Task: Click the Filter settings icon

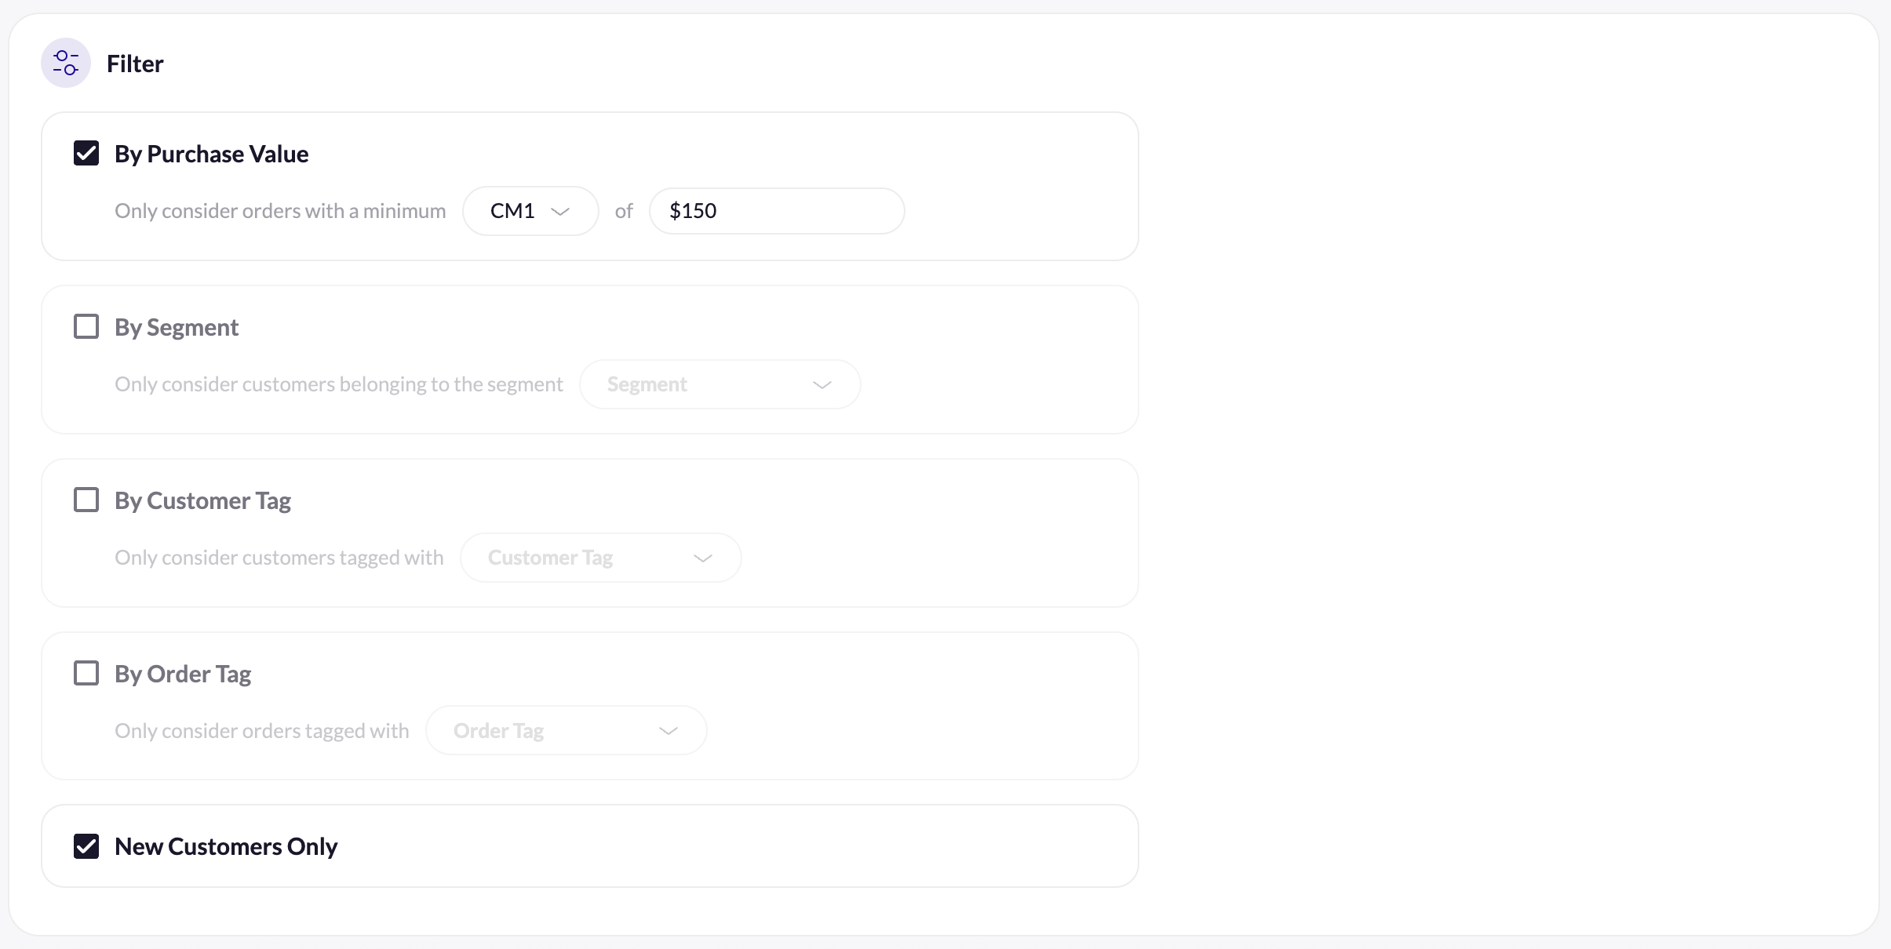Action: tap(66, 63)
